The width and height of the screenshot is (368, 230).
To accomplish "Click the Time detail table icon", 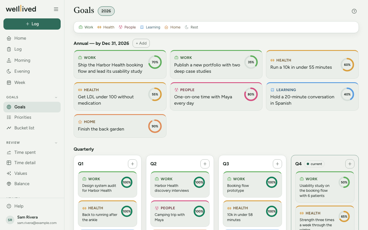I will point(9,163).
